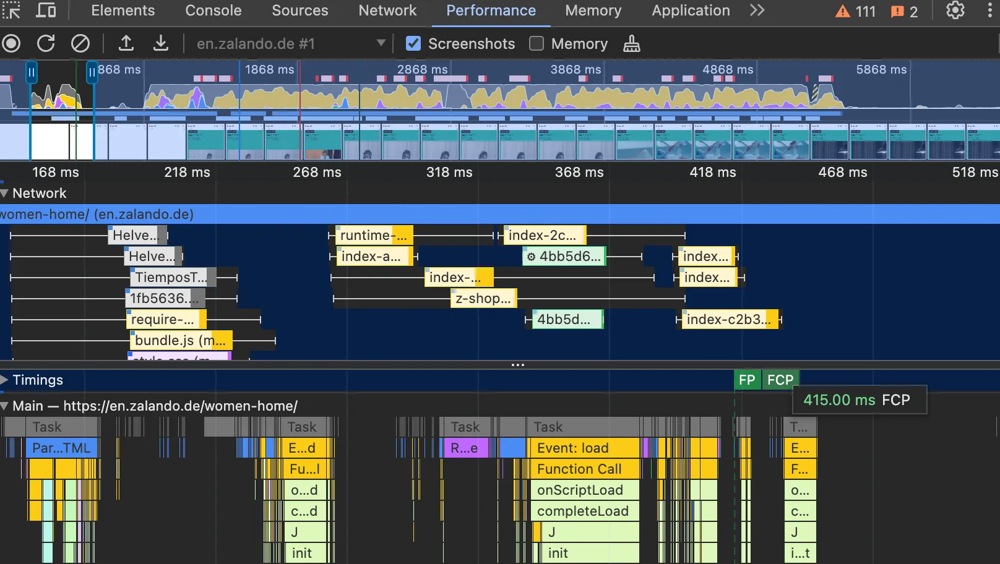Open DevTools settings gear
This screenshot has width=1000, height=564.
pyautogui.click(x=955, y=11)
